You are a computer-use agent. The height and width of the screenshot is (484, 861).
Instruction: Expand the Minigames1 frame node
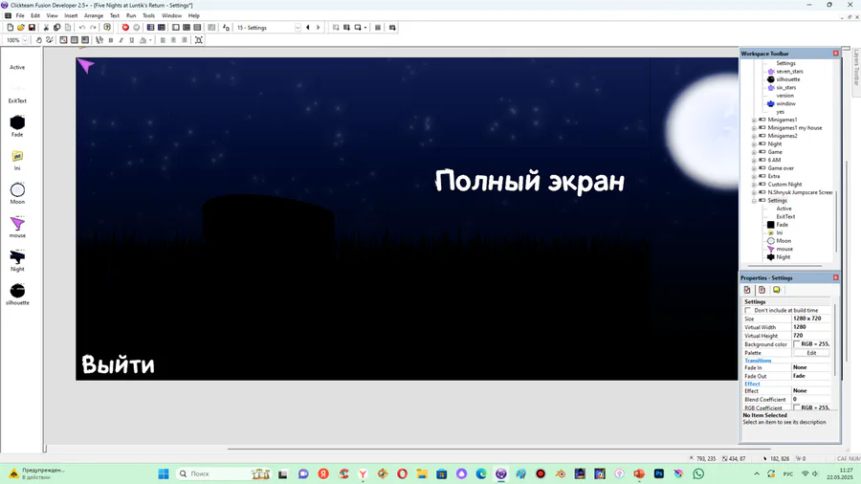(754, 120)
